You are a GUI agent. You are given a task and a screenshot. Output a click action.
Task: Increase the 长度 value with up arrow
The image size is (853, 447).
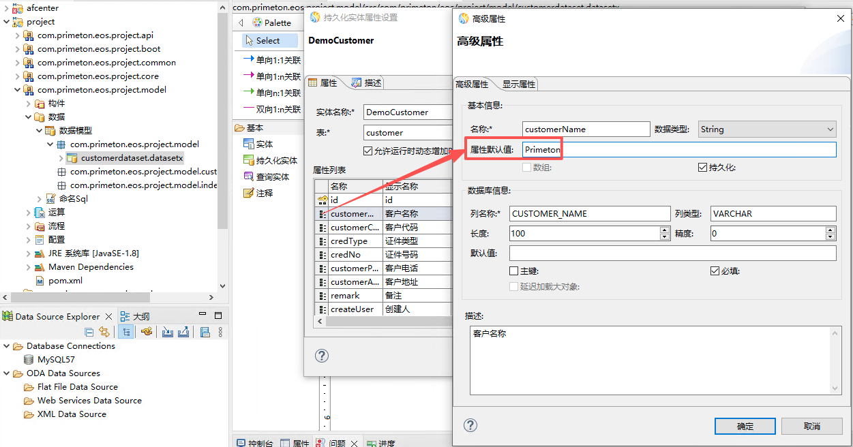tap(665, 230)
